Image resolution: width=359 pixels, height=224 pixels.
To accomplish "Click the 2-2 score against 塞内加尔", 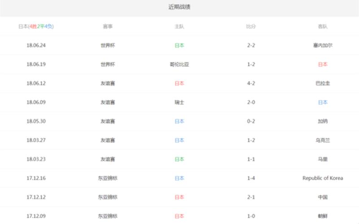I will 251,45.
